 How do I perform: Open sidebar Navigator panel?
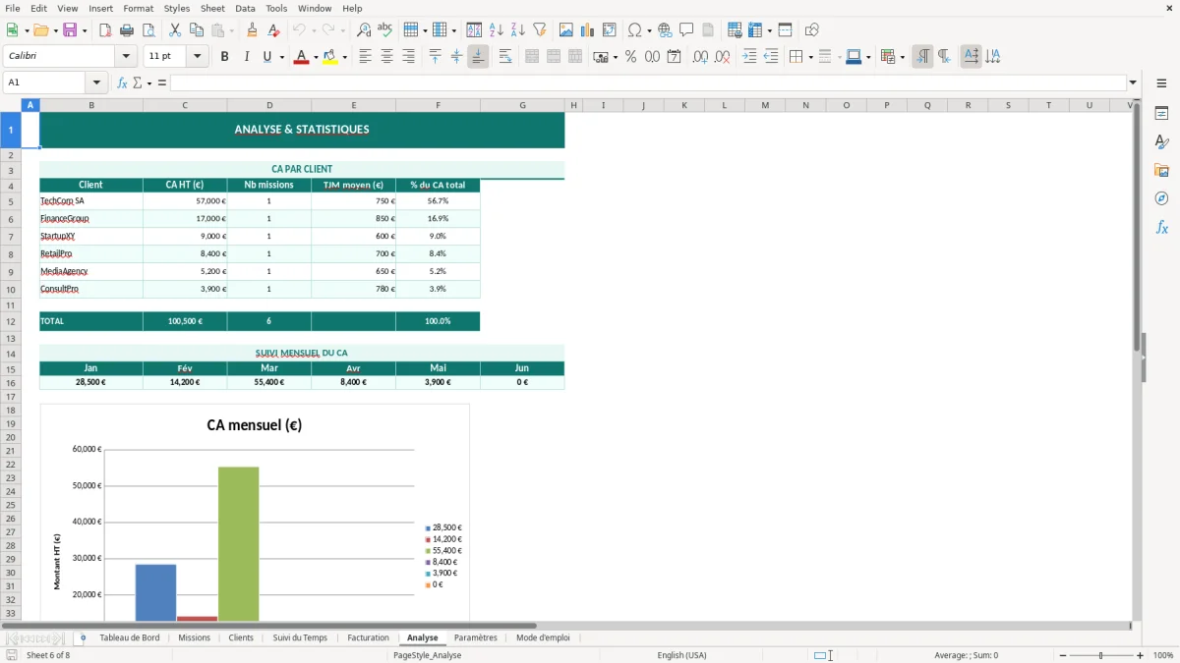pyautogui.click(x=1161, y=198)
